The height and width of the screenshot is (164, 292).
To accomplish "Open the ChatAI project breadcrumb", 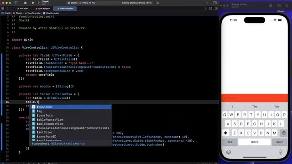I will [6, 13].
